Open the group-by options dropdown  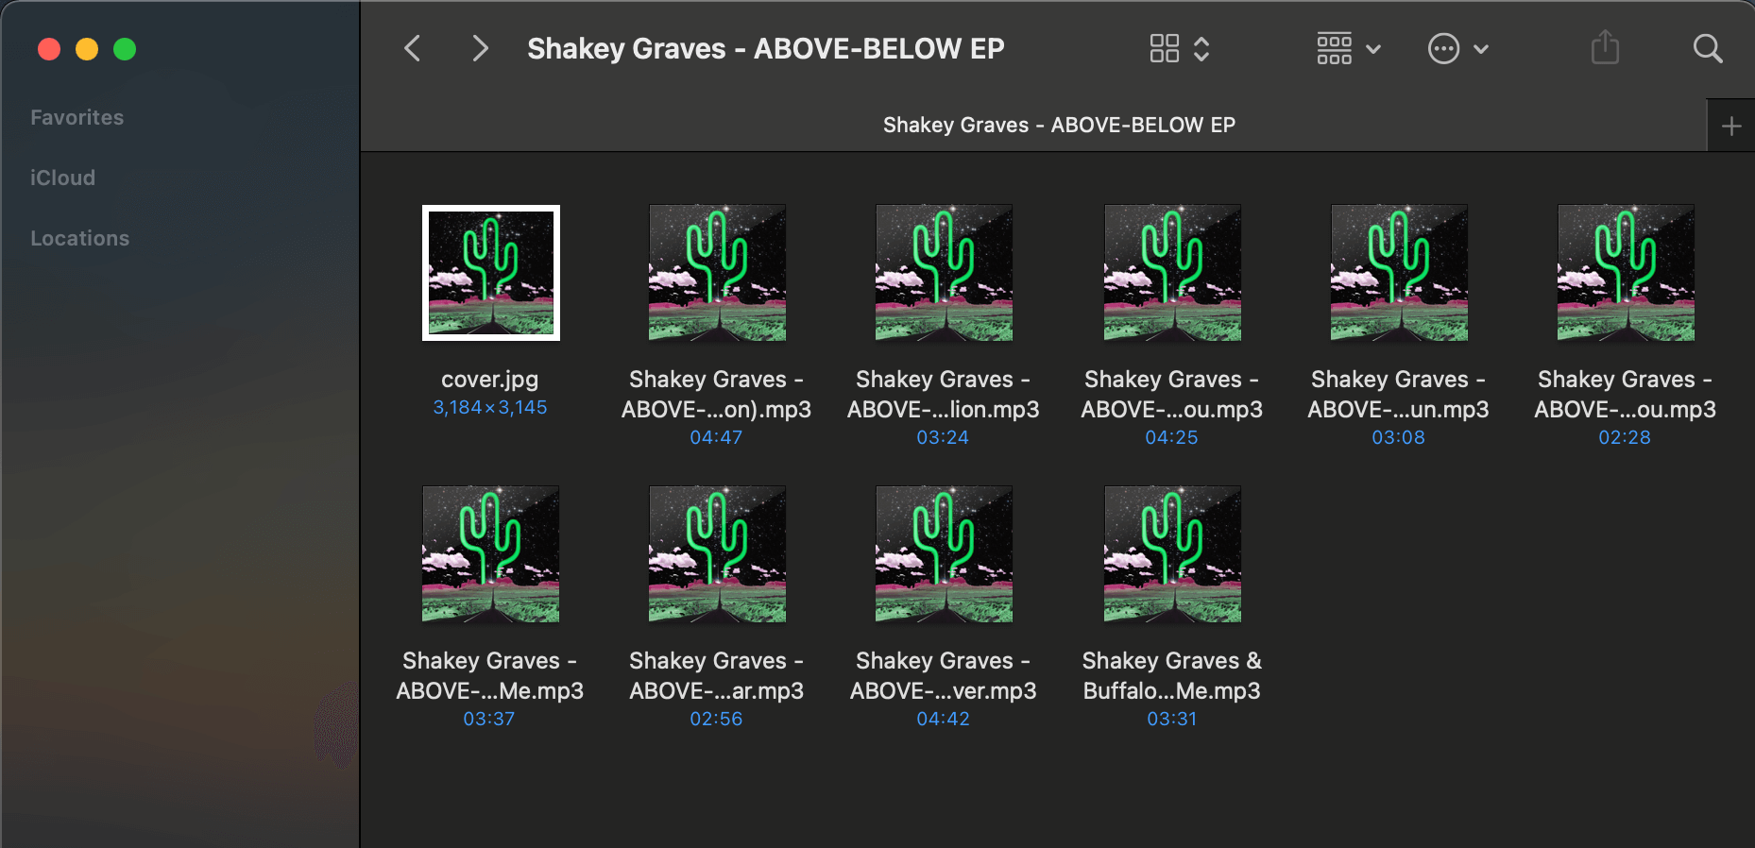(x=1349, y=48)
